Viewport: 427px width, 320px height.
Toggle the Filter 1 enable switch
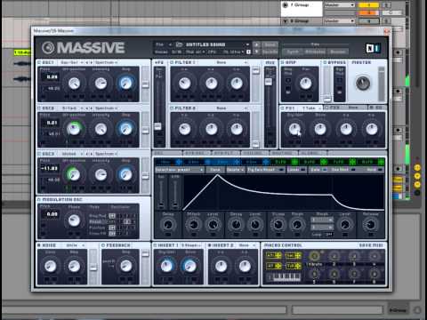click(172, 62)
